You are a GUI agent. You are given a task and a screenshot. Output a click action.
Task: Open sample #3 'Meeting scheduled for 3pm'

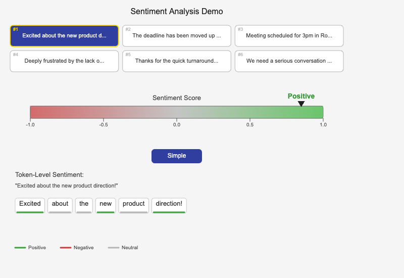pyautogui.click(x=289, y=36)
